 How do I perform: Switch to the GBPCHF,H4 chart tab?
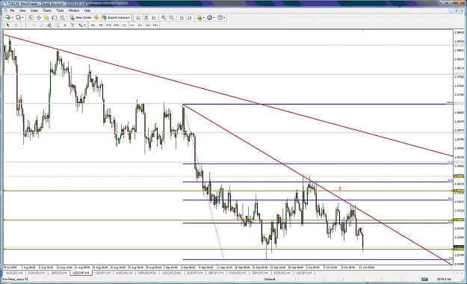point(260,273)
